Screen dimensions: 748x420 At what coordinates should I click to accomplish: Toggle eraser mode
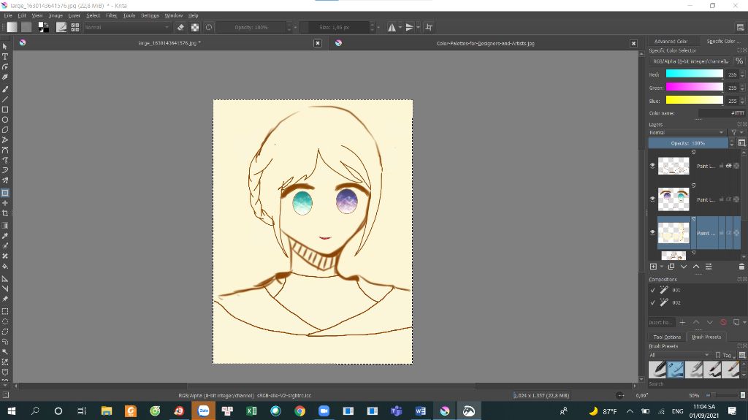181,27
